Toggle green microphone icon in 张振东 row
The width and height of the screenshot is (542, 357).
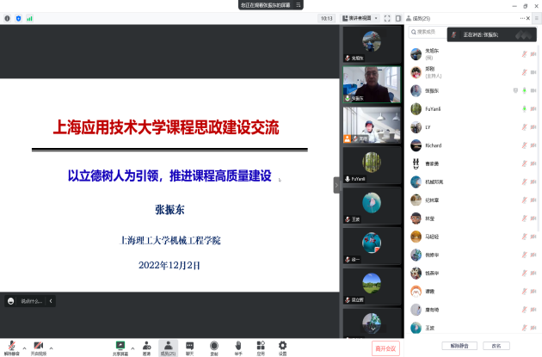525,90
